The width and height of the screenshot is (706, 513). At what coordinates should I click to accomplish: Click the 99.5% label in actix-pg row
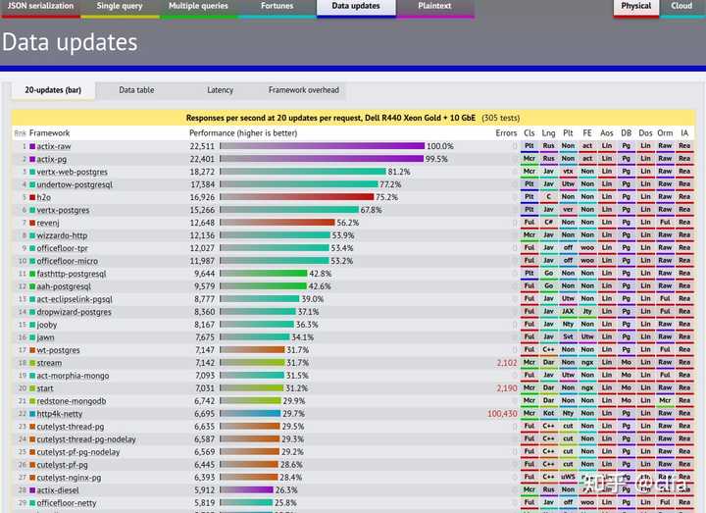point(436,159)
